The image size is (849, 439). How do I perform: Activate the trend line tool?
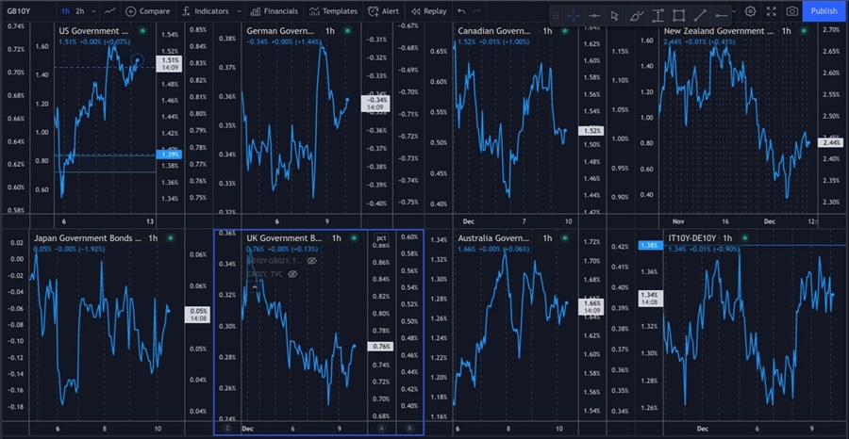point(699,12)
